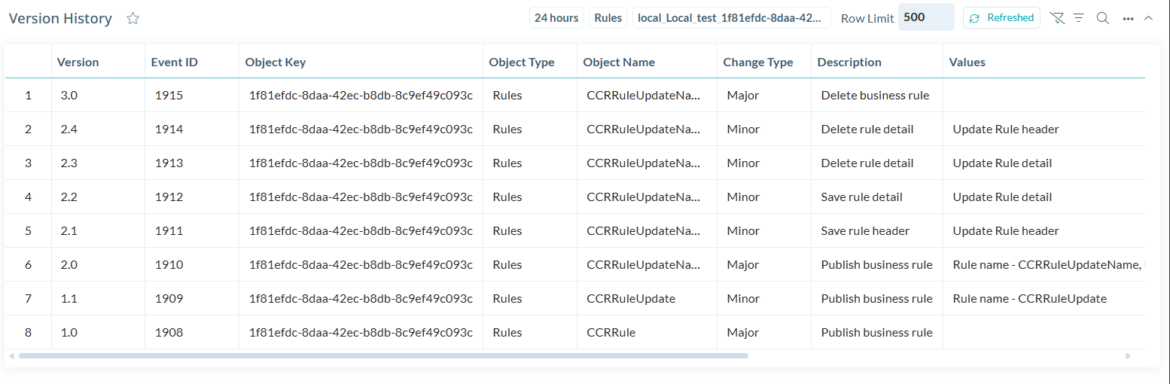Open the three-dot more options menu
The image size is (1170, 384).
(x=1128, y=19)
